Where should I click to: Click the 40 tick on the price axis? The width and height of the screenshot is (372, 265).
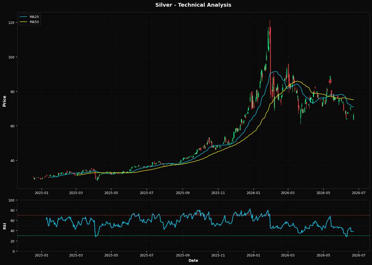(13, 160)
